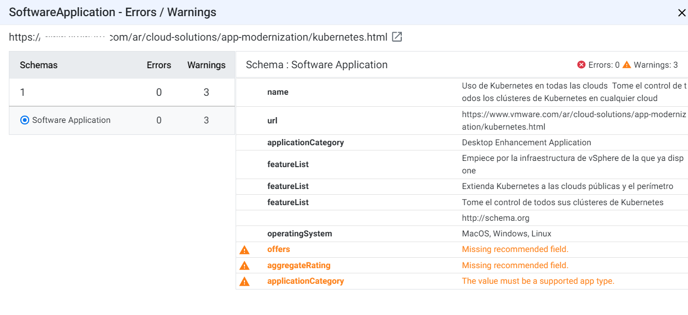Click the 'url' property label
Screen dimensions: 688x315
[x=272, y=121]
